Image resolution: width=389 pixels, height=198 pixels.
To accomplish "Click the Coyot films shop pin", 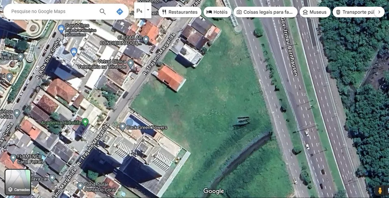I will pyautogui.click(x=61, y=29).
